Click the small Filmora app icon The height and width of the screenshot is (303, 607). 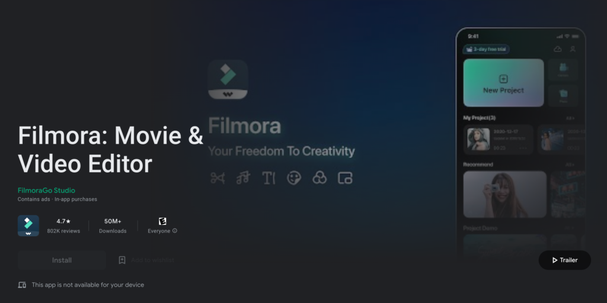(28, 225)
